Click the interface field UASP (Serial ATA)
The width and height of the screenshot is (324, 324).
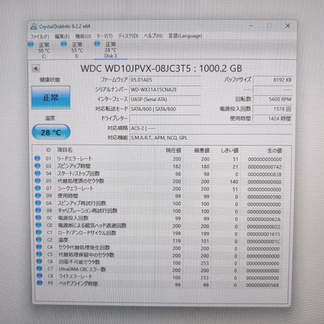(x=165, y=99)
